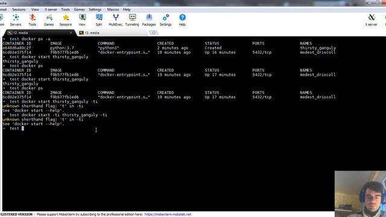Open the Settings menu
This screenshot has height=217, width=386.
[95, 10]
